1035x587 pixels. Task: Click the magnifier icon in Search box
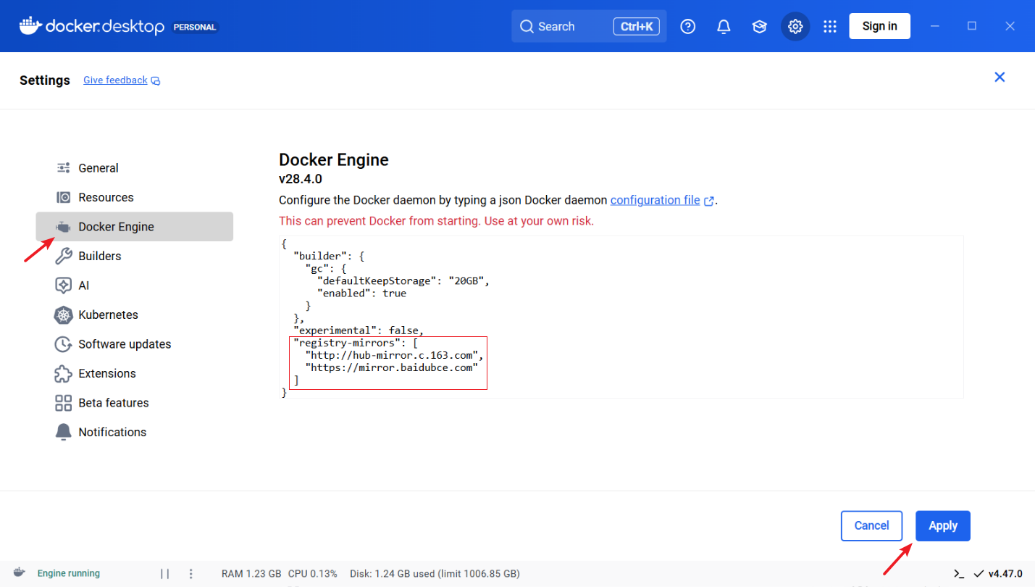pyautogui.click(x=527, y=26)
